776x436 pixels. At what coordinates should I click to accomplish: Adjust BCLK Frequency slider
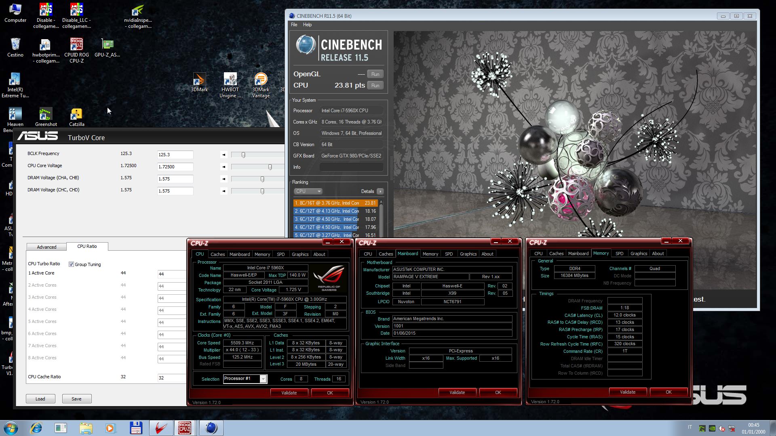tap(243, 155)
